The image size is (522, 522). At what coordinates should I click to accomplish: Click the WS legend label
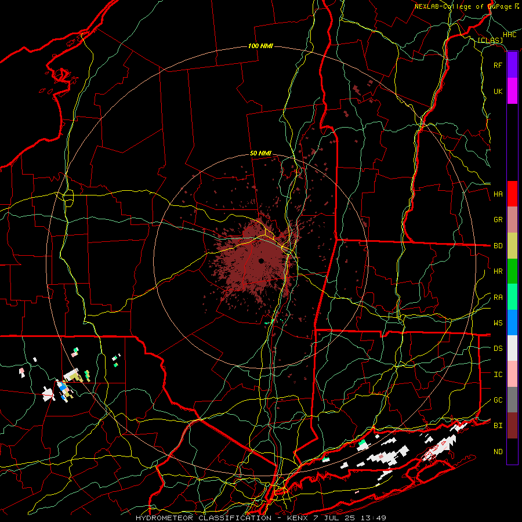pos(498,323)
